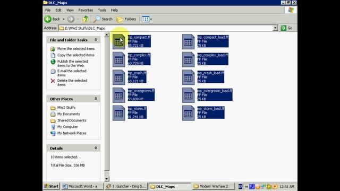340x191 pixels.
Task: Open My Documents link
Action: pos(69,114)
